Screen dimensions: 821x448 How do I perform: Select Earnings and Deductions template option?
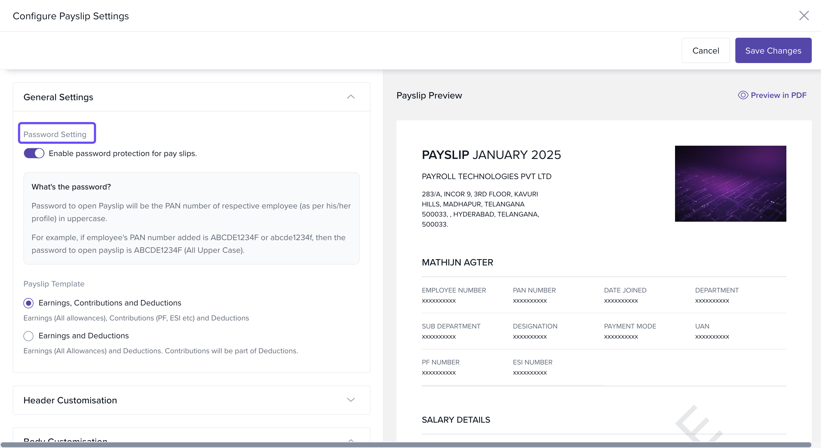click(x=28, y=336)
